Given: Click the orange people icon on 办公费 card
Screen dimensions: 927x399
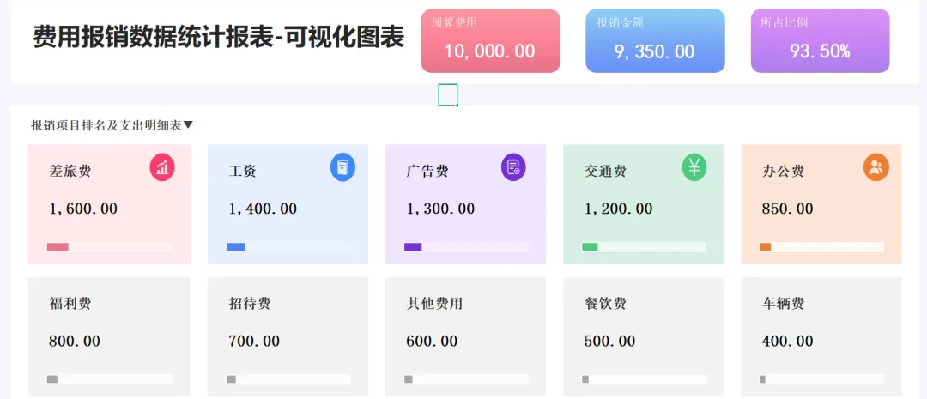Looking at the screenshot, I should coord(876,167).
